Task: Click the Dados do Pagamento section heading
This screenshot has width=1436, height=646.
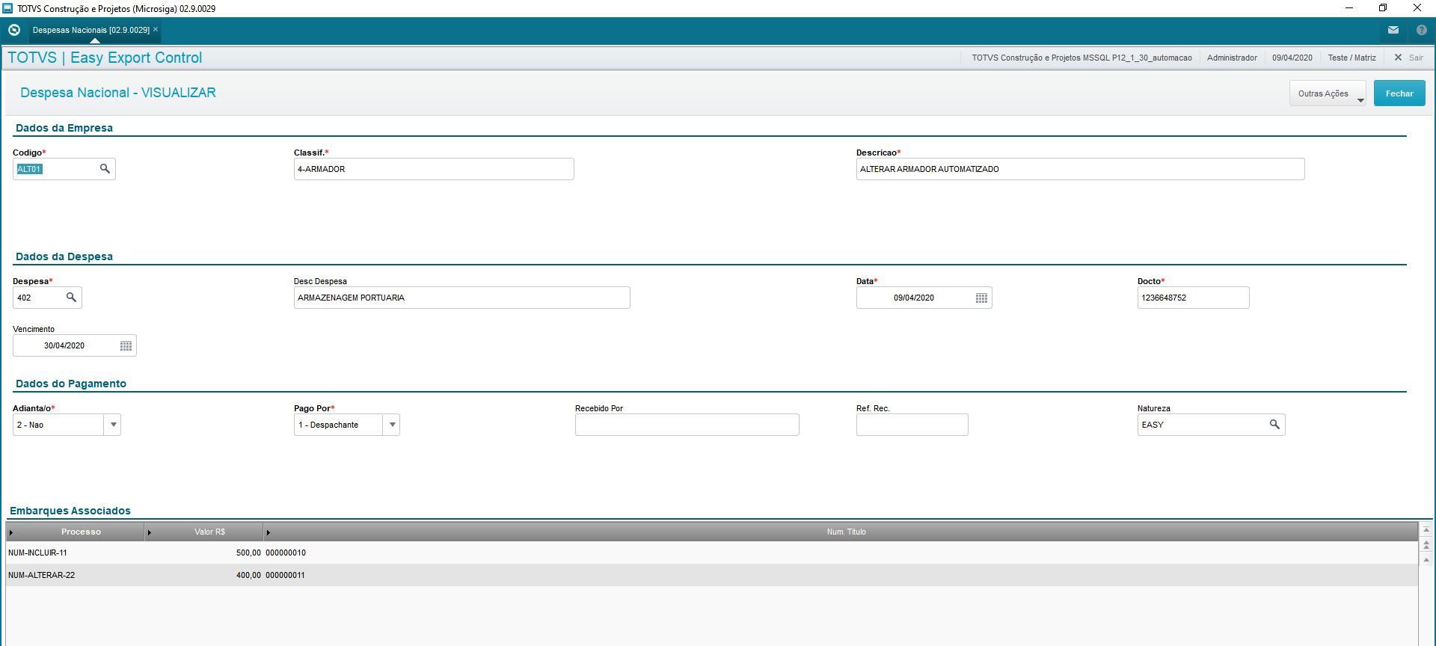Action: click(x=71, y=384)
